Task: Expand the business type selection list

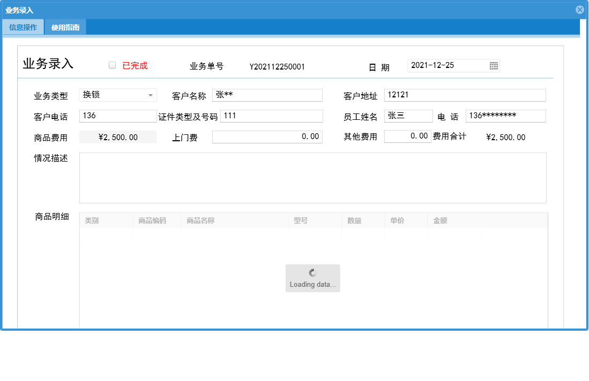Action: click(150, 95)
